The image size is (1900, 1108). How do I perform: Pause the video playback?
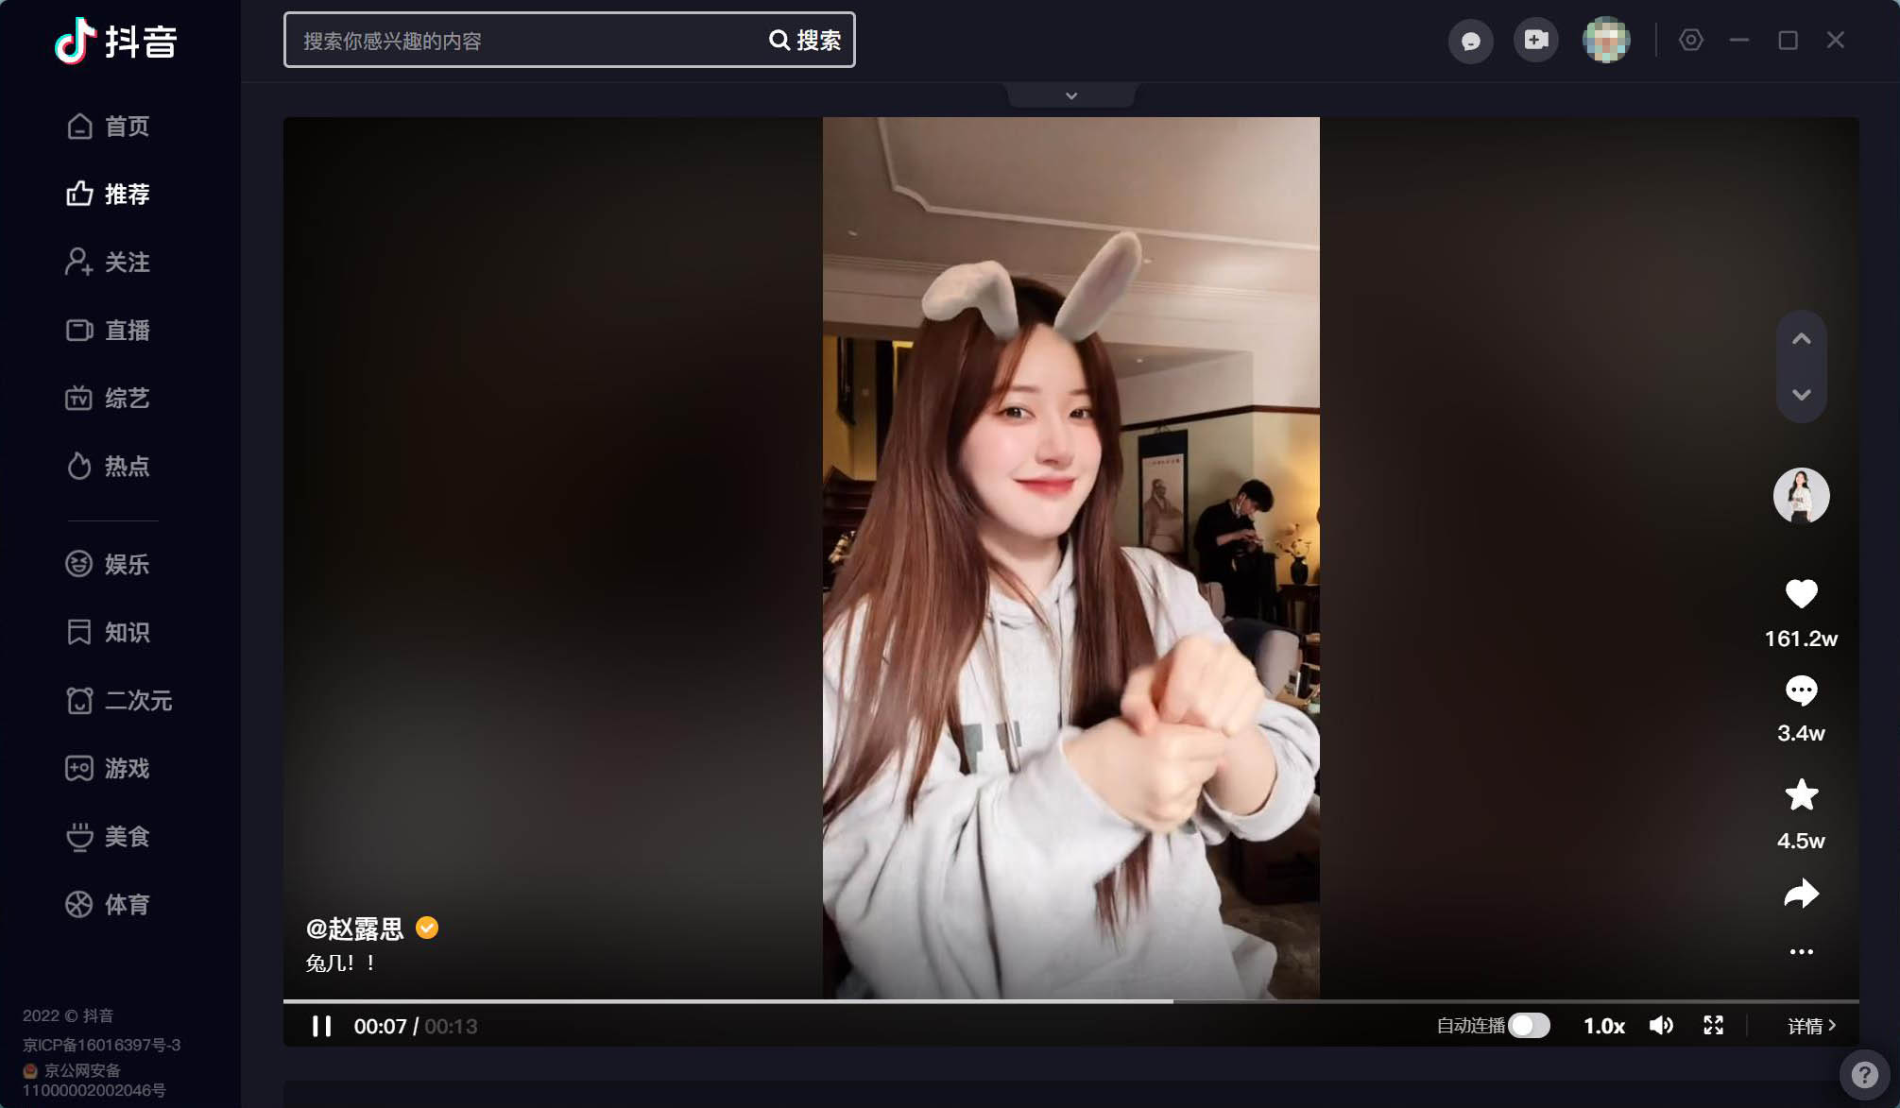coord(321,1026)
